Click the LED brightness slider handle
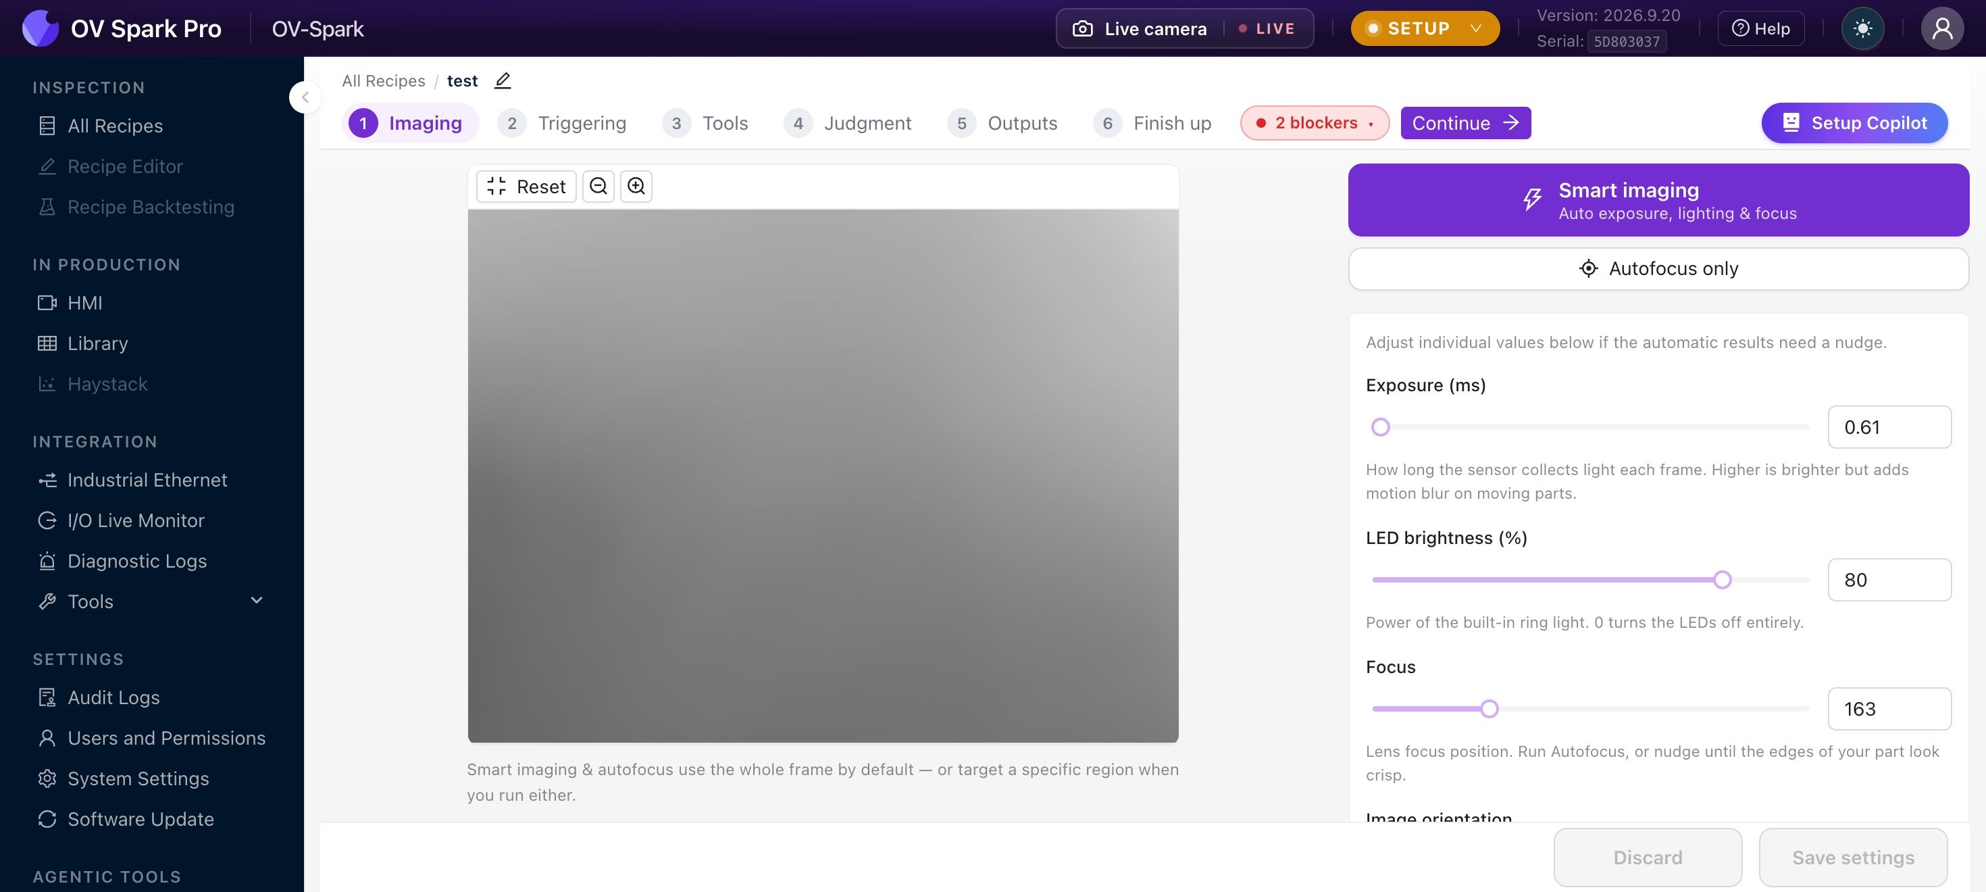Screen dimensions: 1986x892 (x=1722, y=580)
